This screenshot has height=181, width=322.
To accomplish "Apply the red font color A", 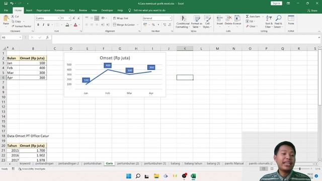I will [75, 25].
